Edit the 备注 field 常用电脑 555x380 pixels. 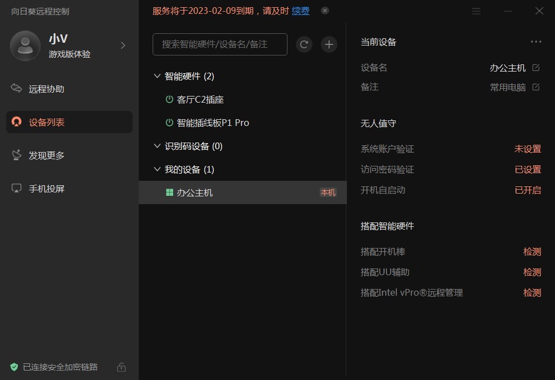pos(535,87)
